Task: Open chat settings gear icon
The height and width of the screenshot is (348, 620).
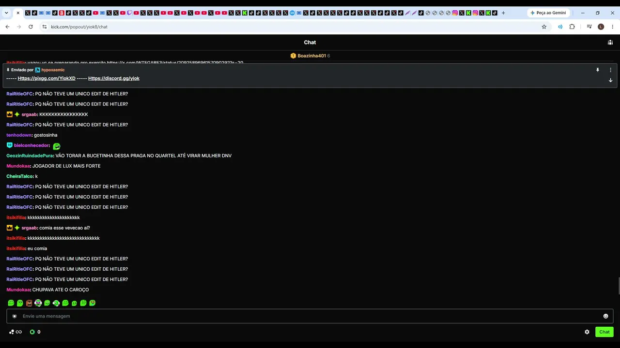Action: [587, 332]
